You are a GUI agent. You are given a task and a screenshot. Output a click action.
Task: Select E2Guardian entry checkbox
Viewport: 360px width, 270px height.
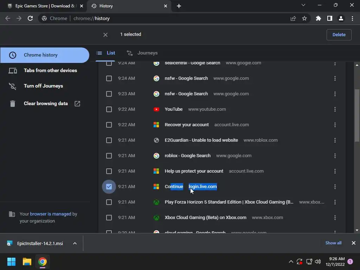109,140
